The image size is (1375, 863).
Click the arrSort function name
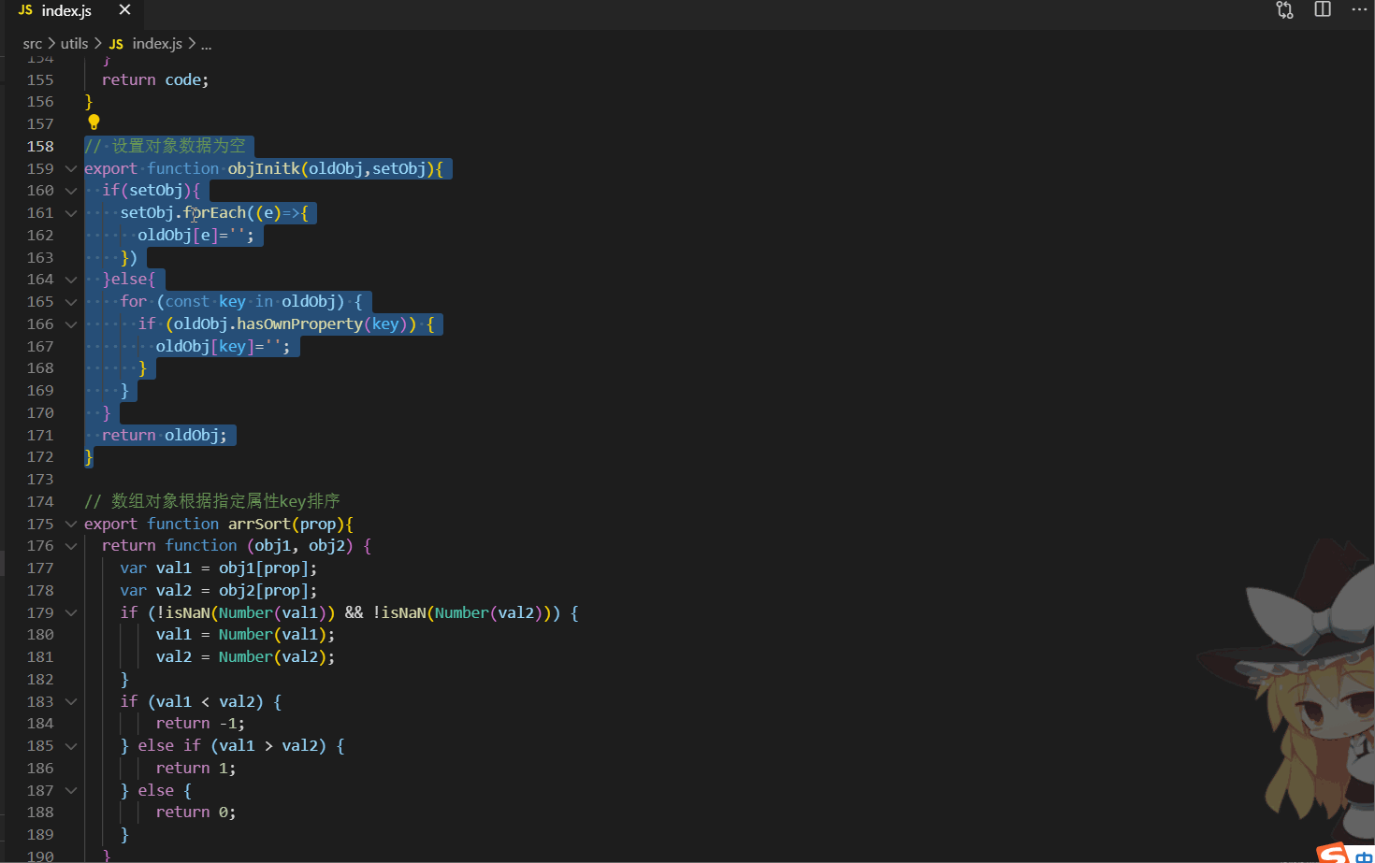pyautogui.click(x=259, y=524)
